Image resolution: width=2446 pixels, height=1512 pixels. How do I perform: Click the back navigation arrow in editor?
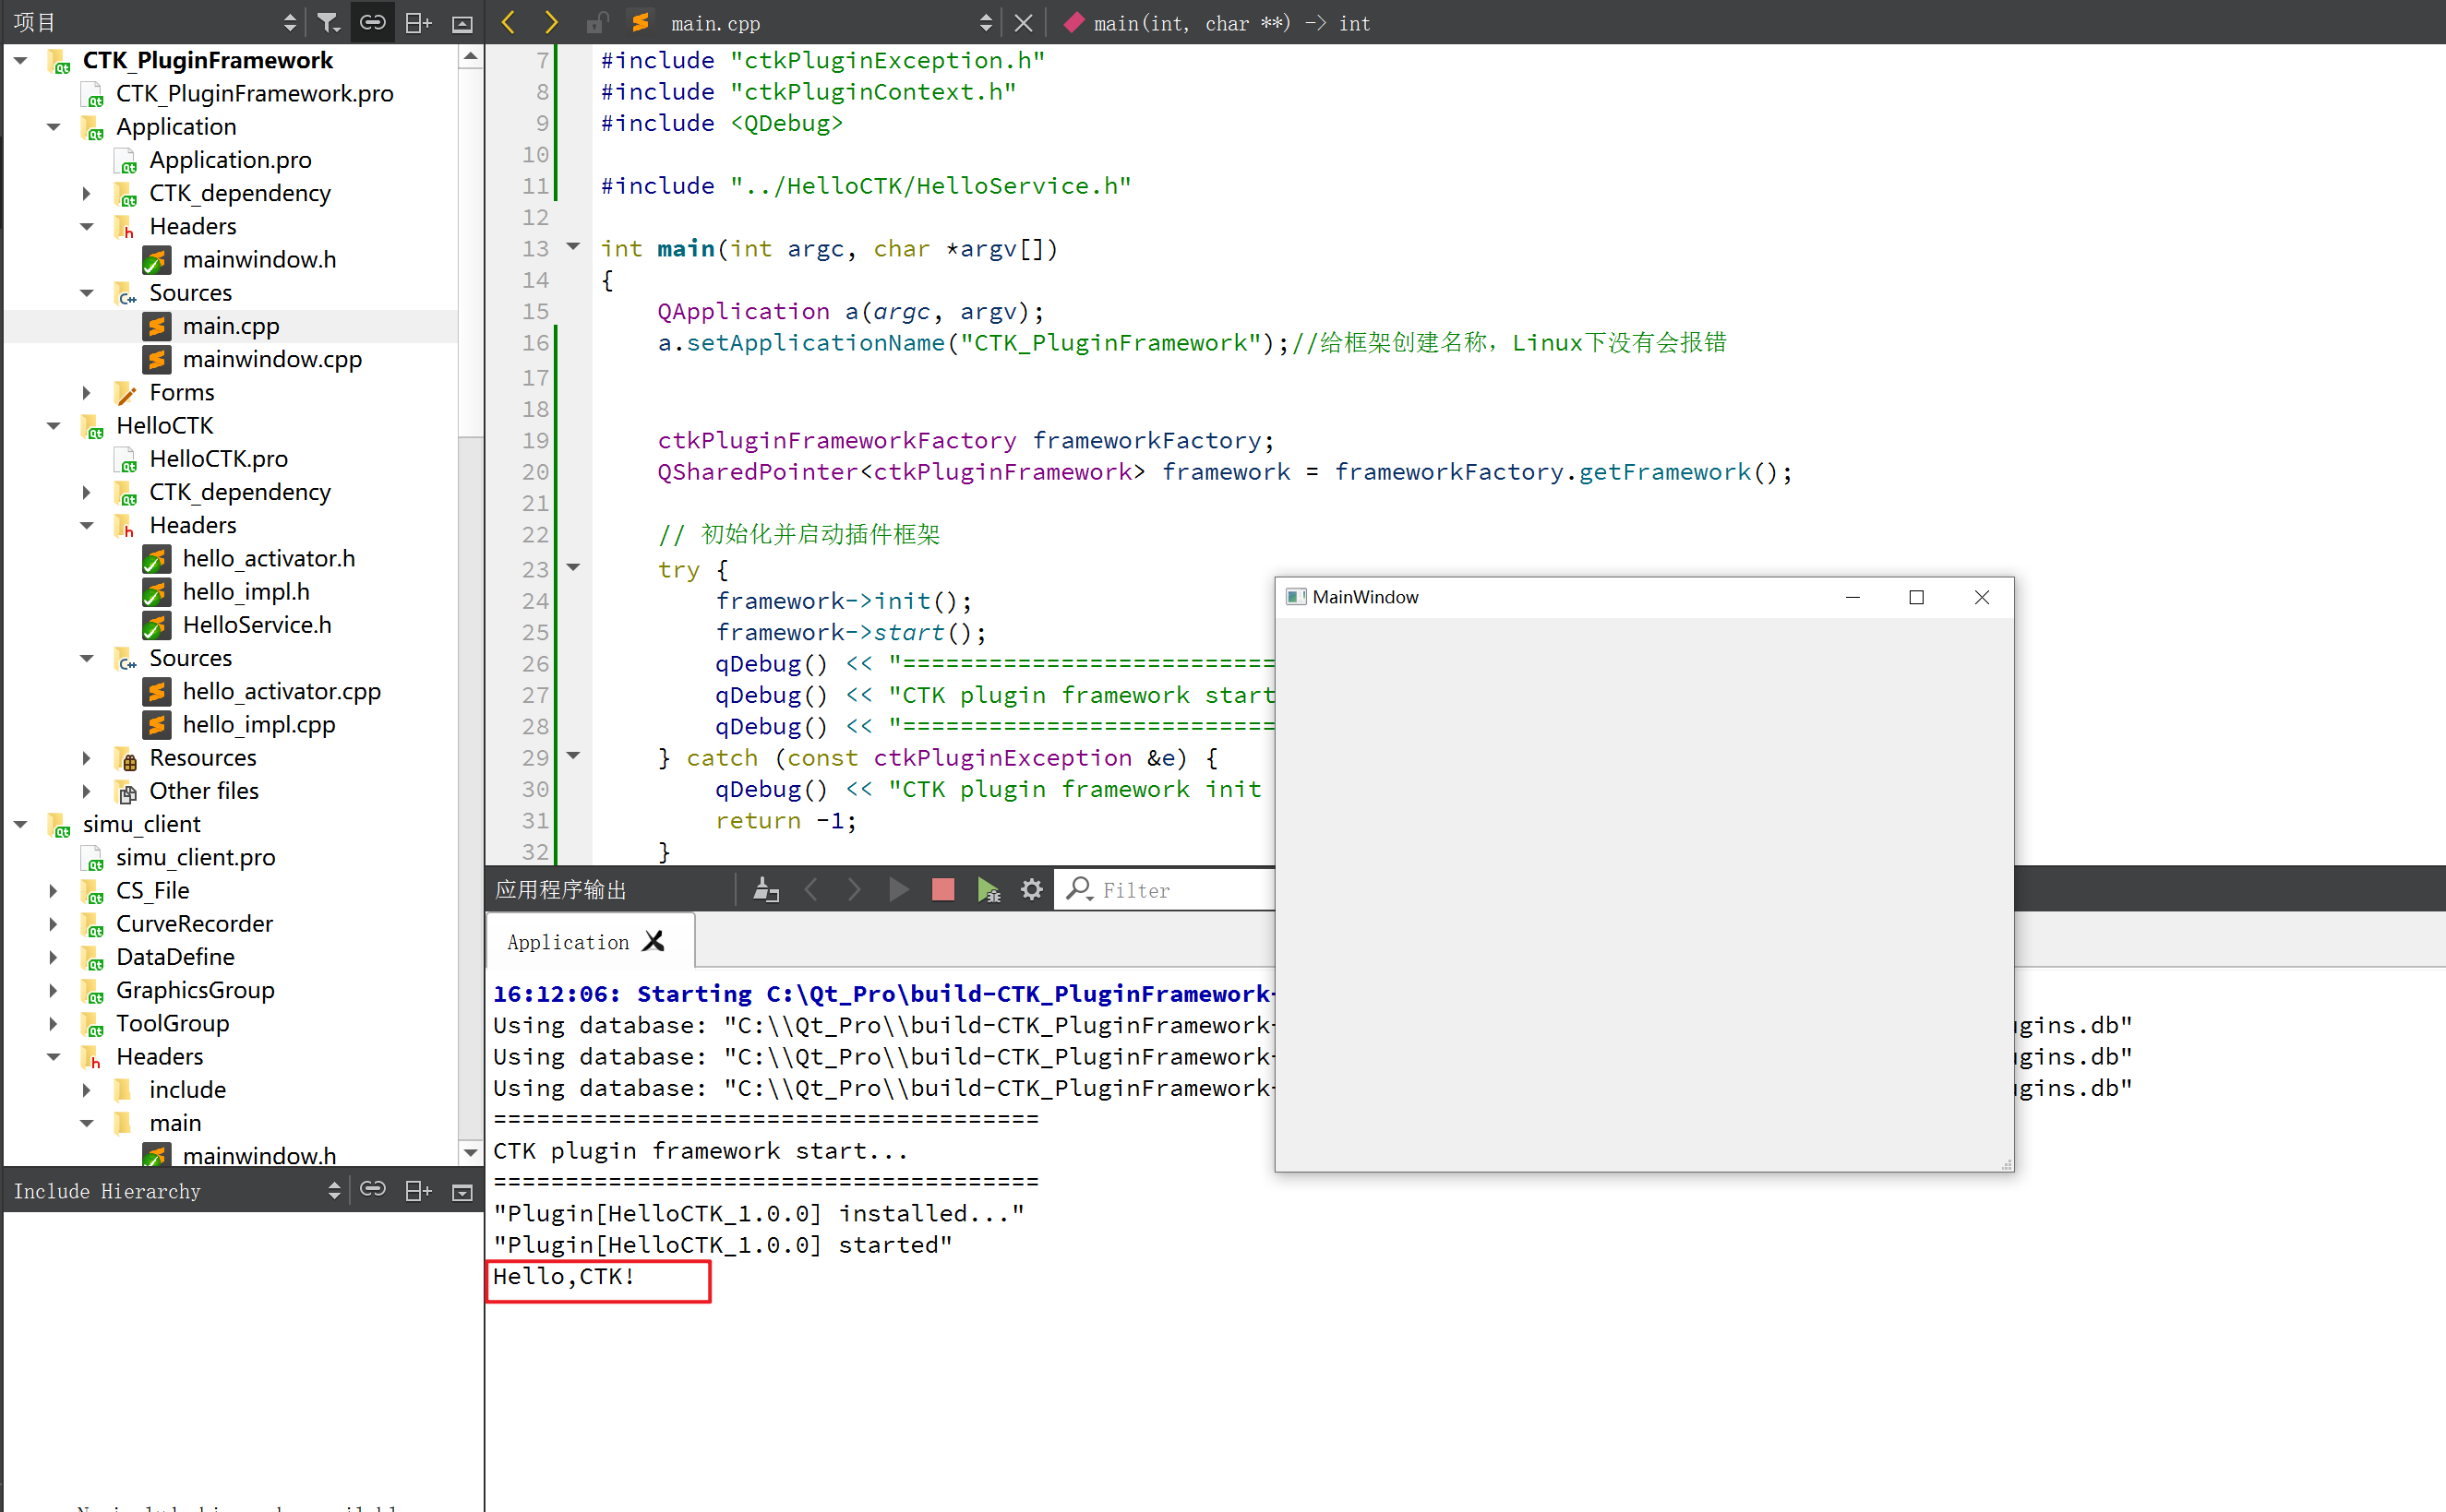tap(507, 23)
